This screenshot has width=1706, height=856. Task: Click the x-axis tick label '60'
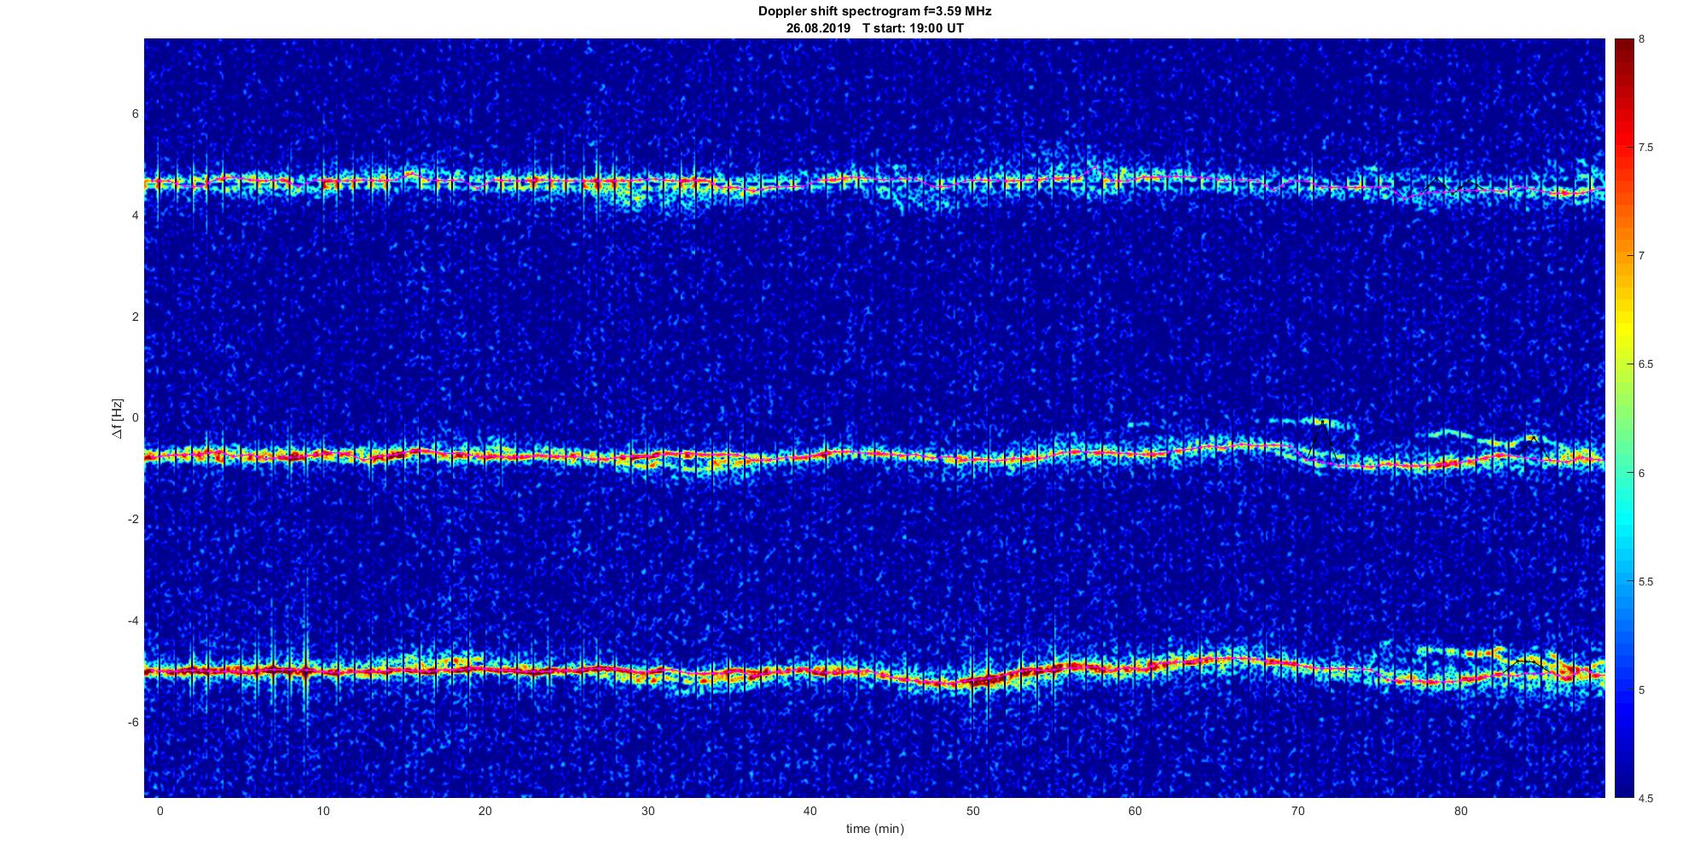point(1135,811)
